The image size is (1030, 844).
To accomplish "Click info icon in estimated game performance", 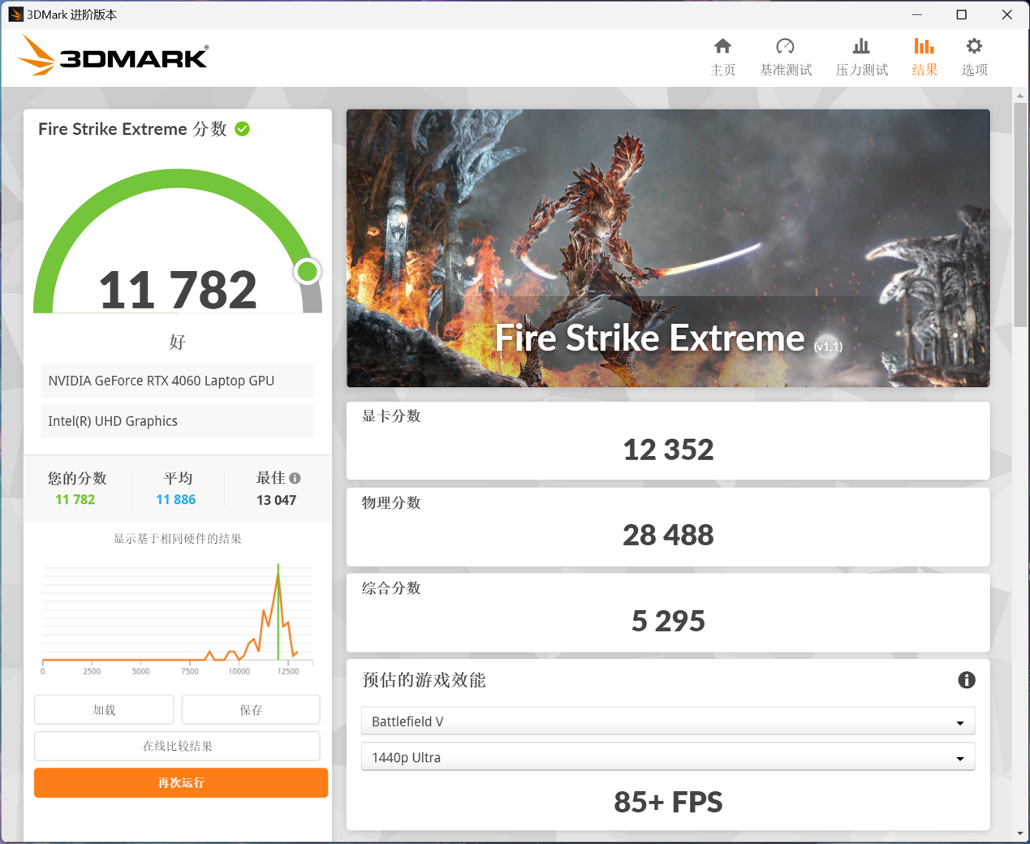I will tap(966, 680).
